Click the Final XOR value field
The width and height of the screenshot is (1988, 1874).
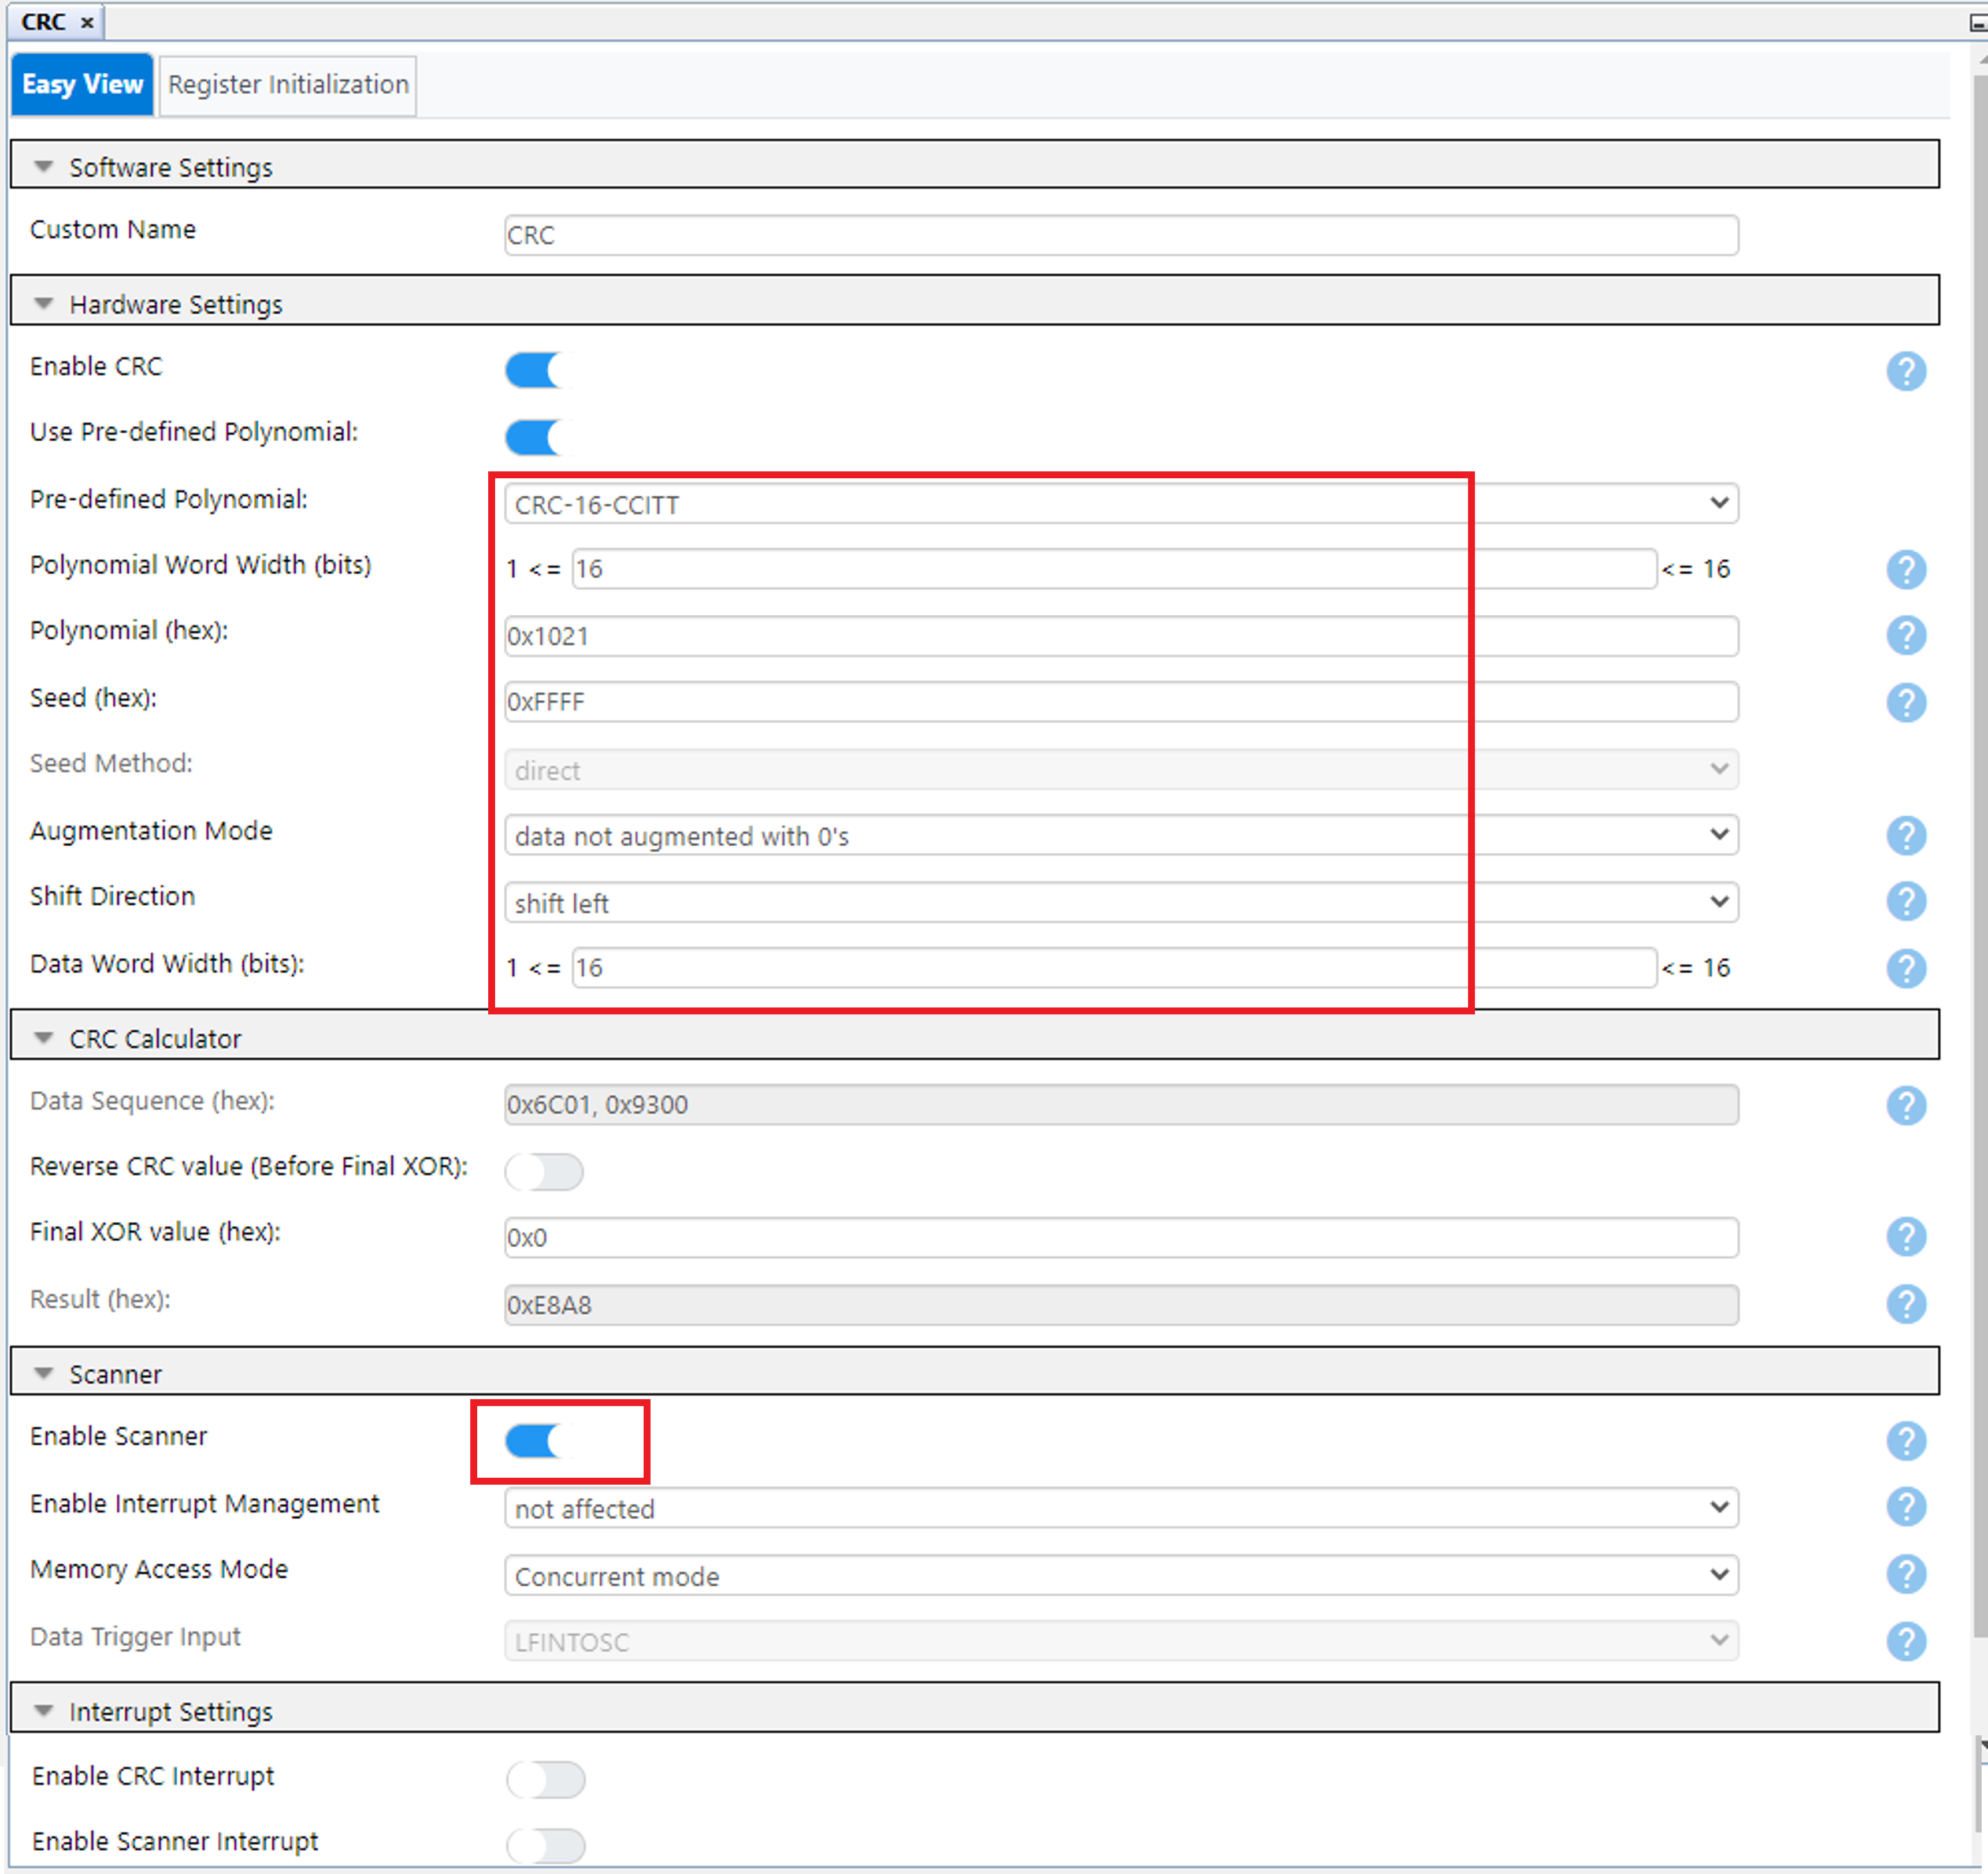click(1120, 1237)
